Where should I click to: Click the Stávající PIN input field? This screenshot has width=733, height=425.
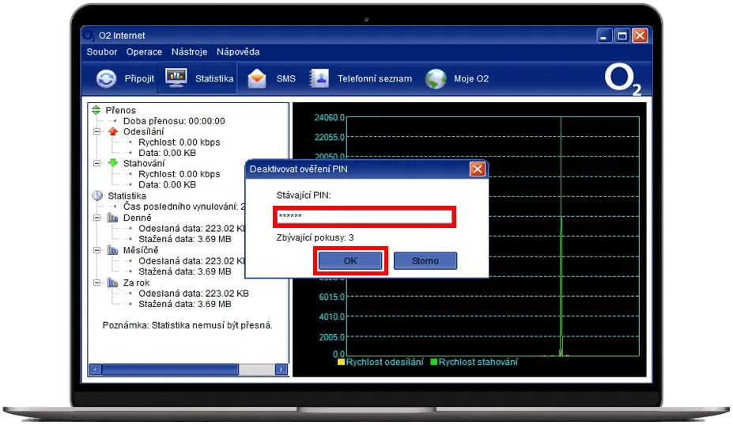click(x=364, y=217)
